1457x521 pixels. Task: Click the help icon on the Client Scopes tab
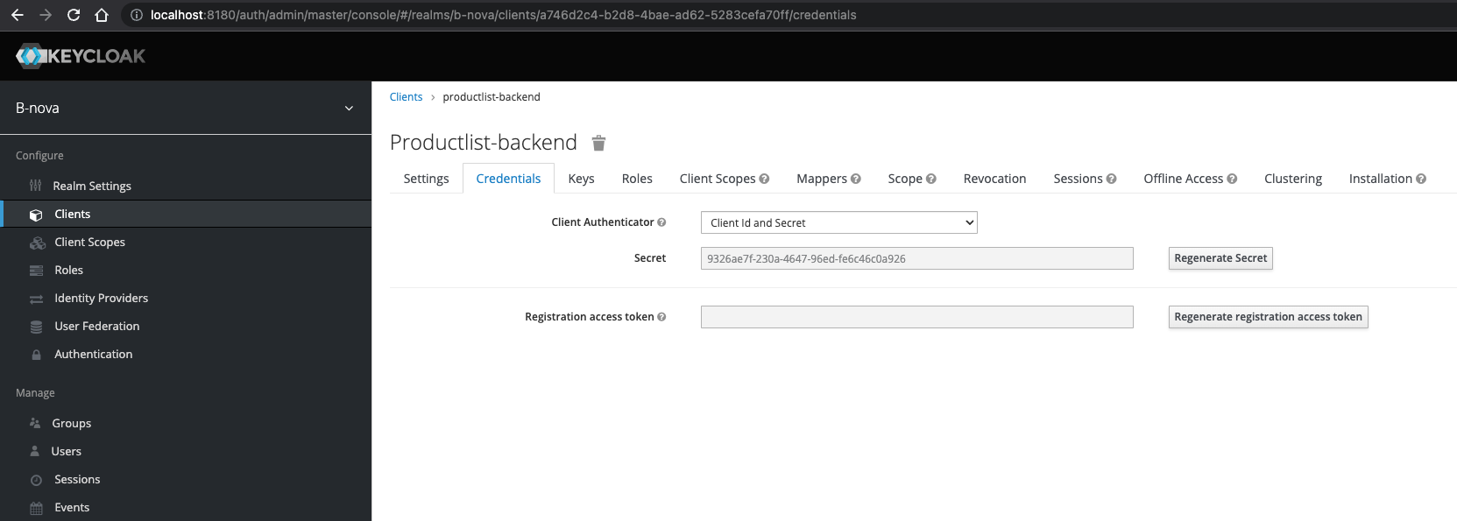pos(764,179)
